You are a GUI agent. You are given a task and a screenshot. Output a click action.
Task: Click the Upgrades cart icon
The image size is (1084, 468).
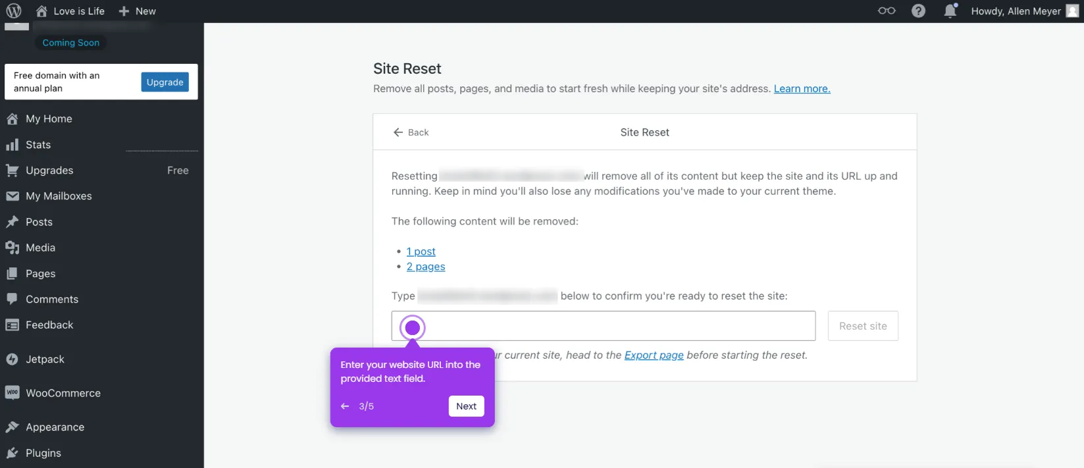click(12, 170)
